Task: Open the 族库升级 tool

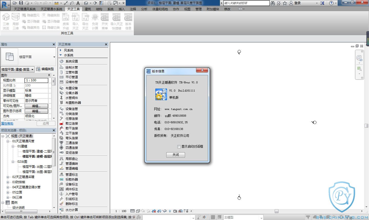Action: [x=66, y=21]
